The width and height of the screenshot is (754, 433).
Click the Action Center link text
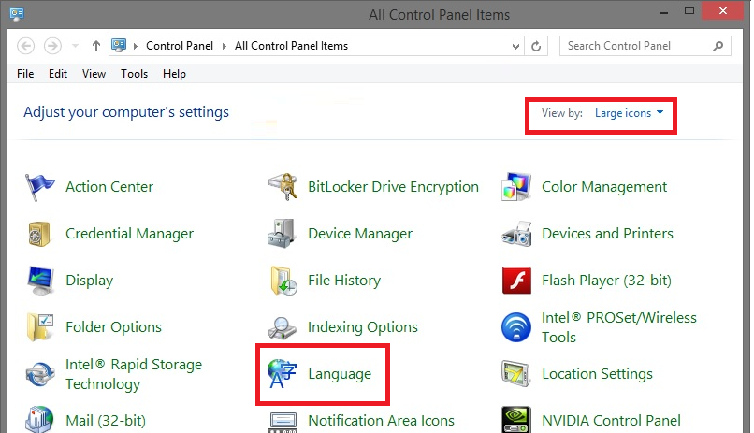click(x=109, y=187)
